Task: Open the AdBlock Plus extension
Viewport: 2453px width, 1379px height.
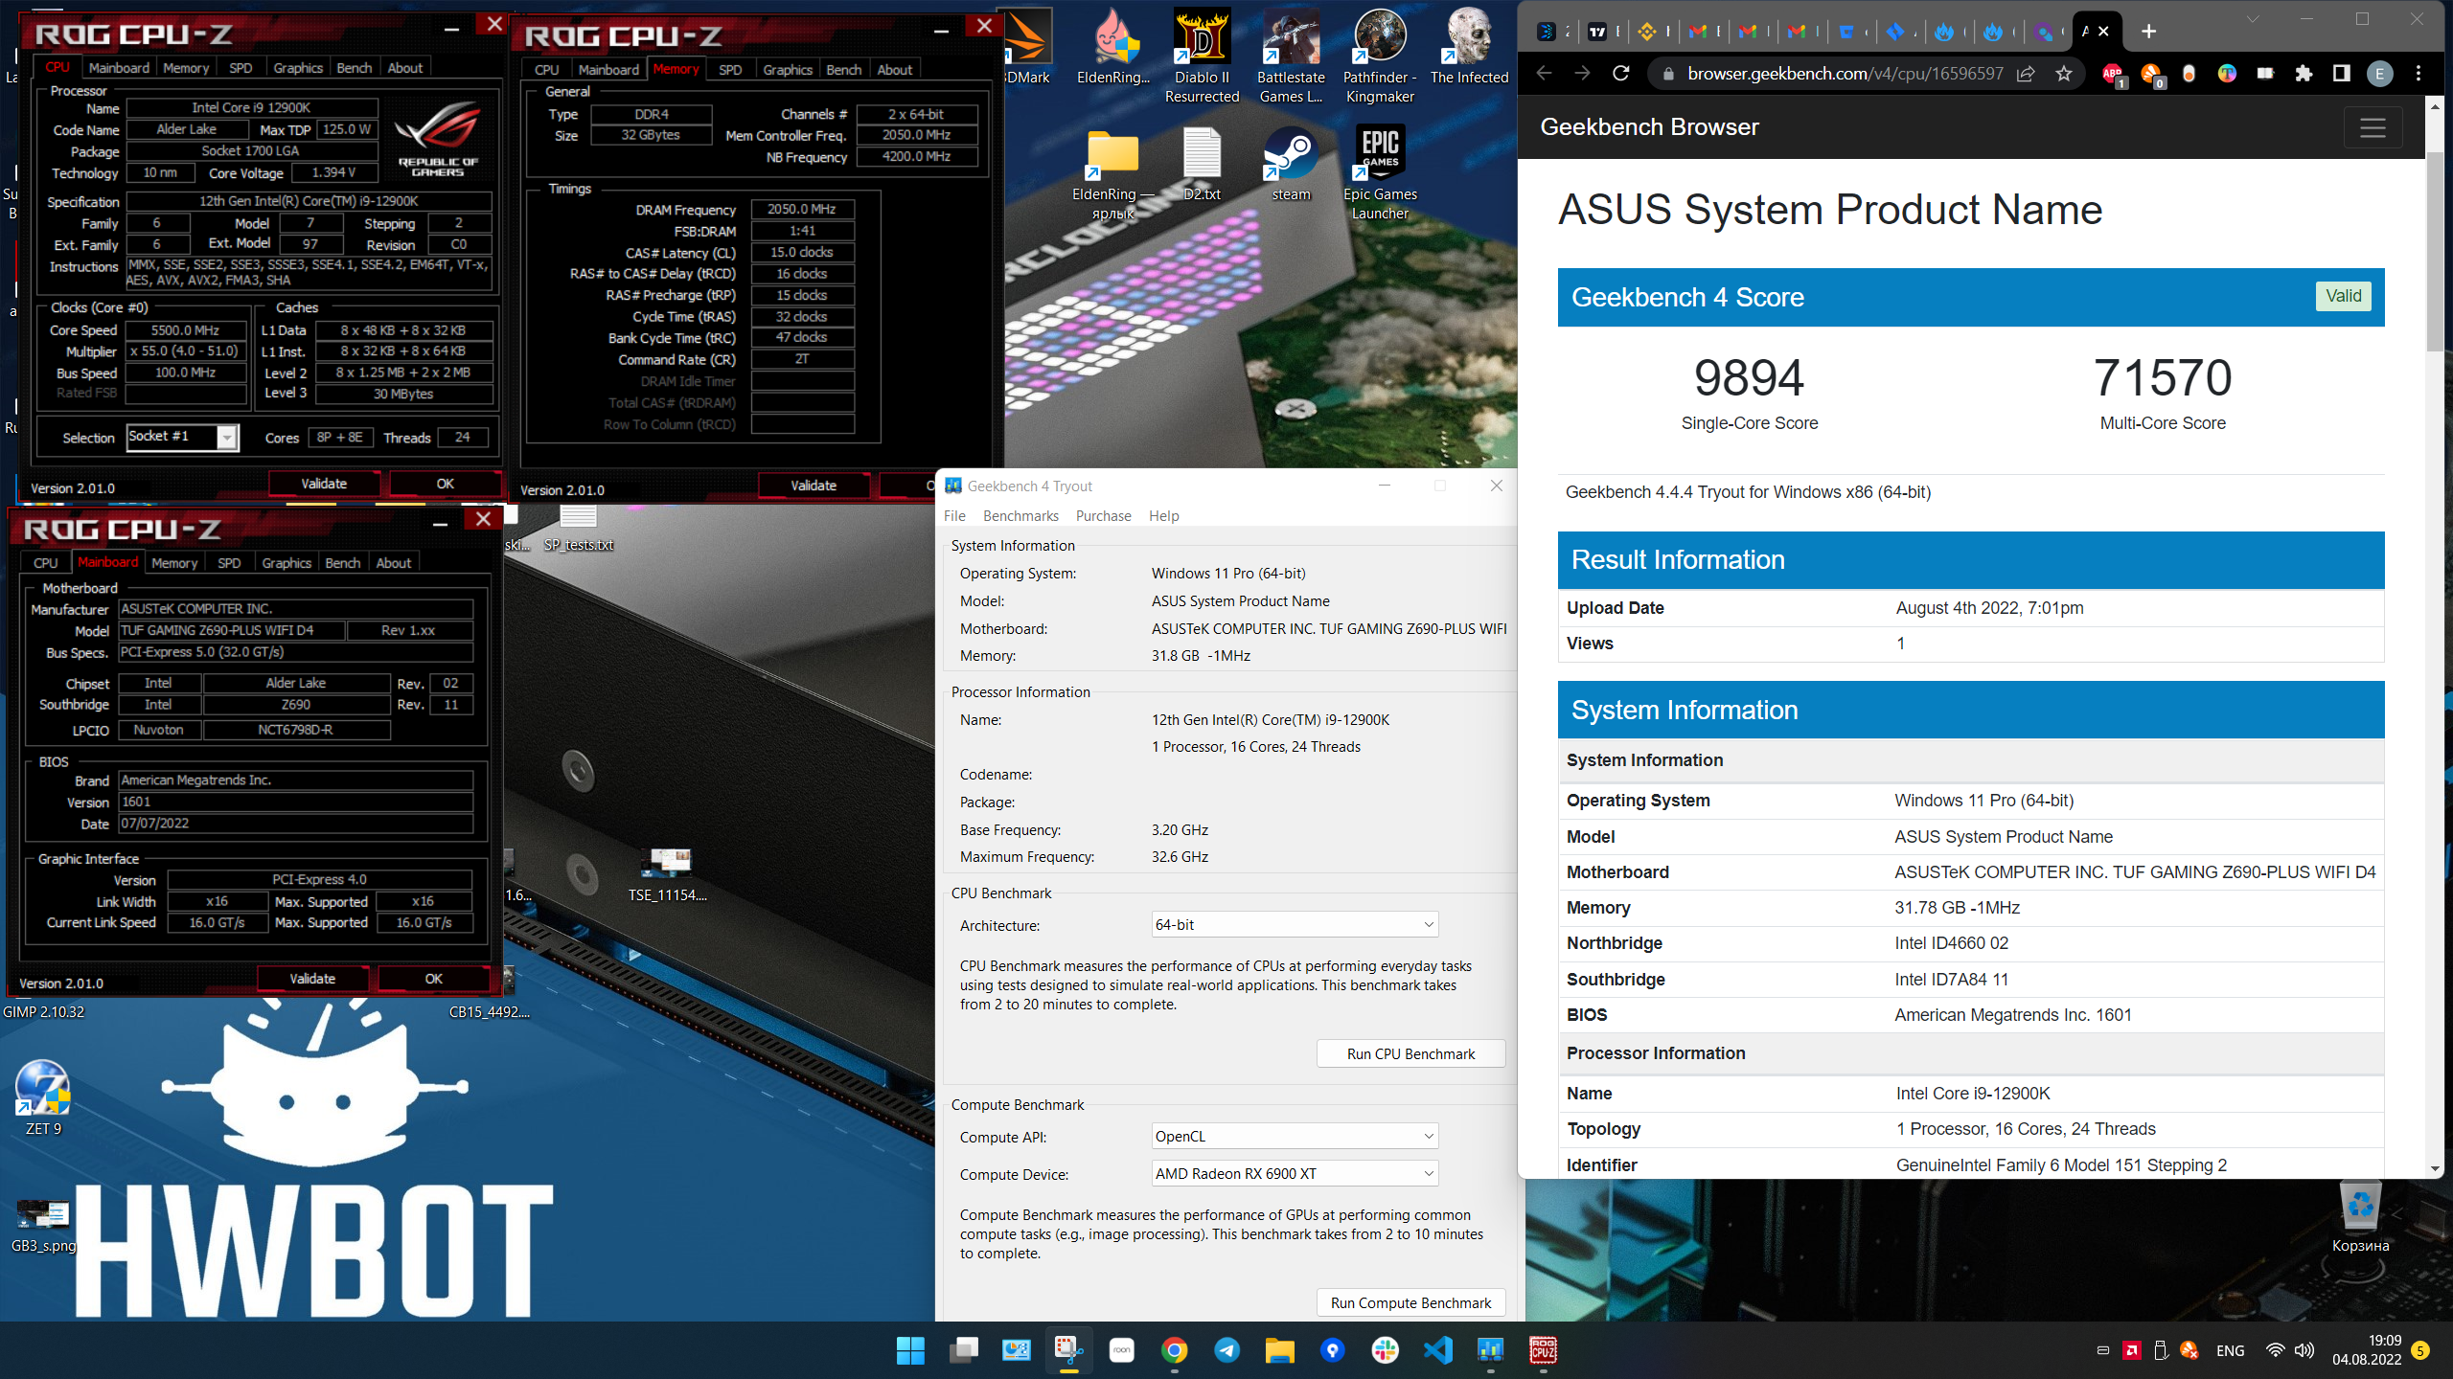Action: tap(2112, 74)
